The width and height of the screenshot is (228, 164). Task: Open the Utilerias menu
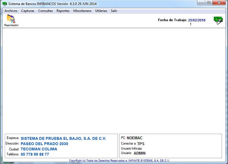click(x=101, y=11)
